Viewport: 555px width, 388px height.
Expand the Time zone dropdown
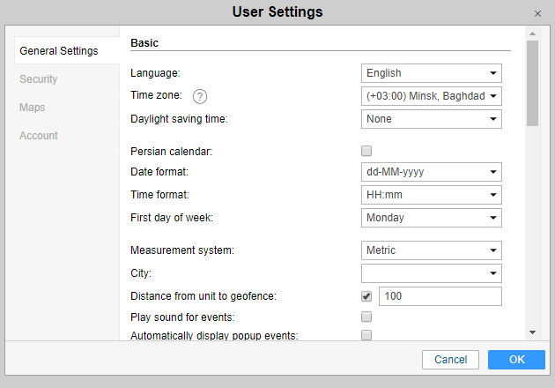[431, 96]
